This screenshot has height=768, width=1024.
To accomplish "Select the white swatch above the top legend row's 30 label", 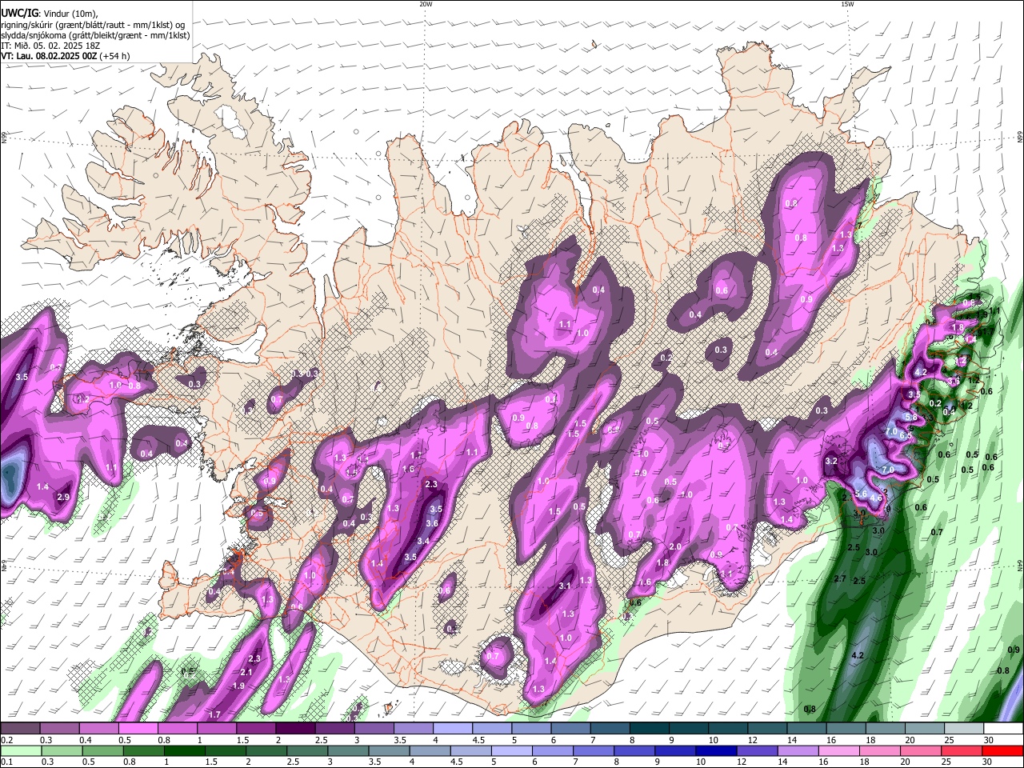I will pos(1004,729).
